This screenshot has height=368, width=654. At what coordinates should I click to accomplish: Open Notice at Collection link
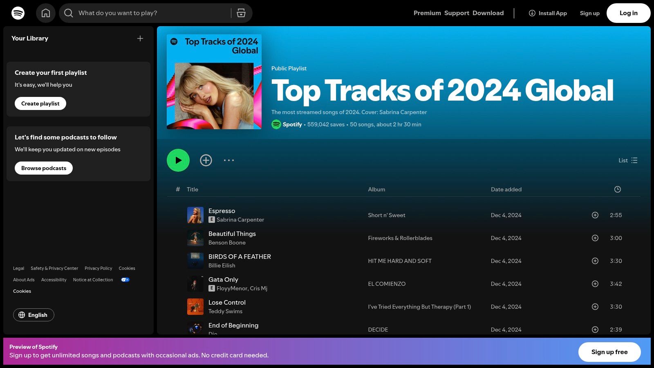93,280
